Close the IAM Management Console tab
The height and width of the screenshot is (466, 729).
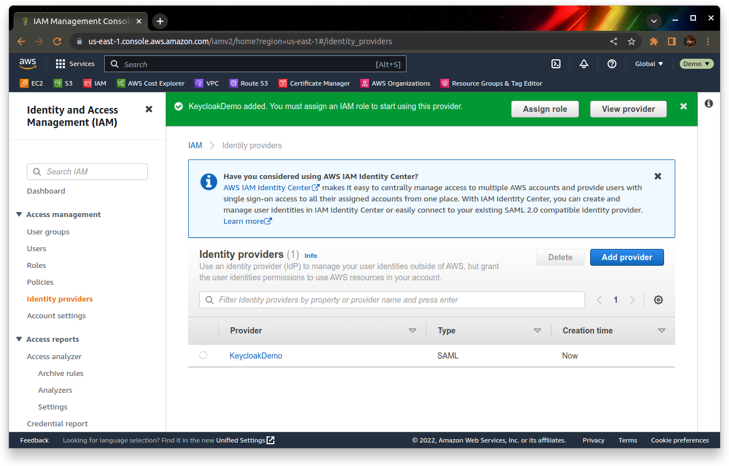[138, 21]
